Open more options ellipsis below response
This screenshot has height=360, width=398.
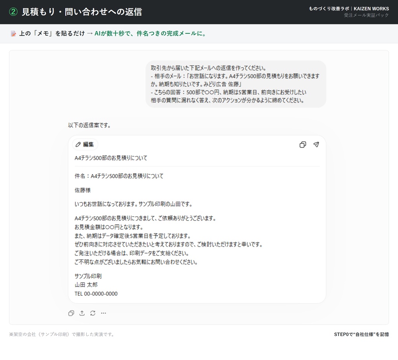pyautogui.click(x=103, y=313)
